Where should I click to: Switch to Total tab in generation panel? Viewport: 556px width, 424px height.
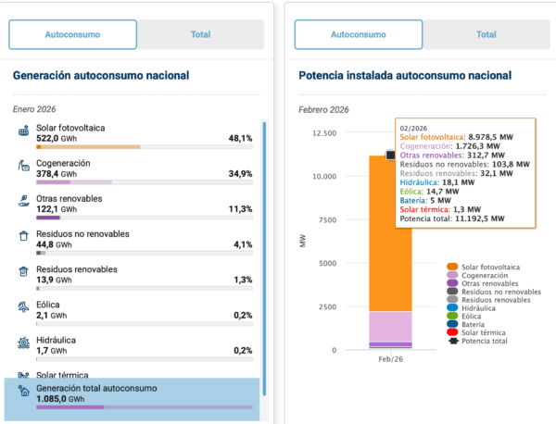(200, 34)
